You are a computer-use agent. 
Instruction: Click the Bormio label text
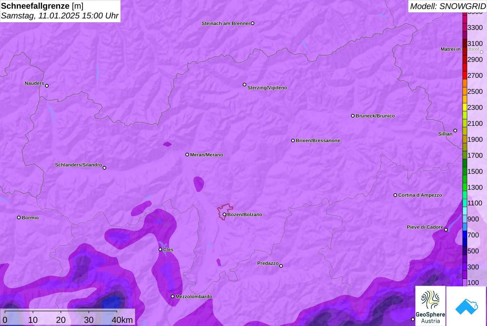click(x=30, y=218)
